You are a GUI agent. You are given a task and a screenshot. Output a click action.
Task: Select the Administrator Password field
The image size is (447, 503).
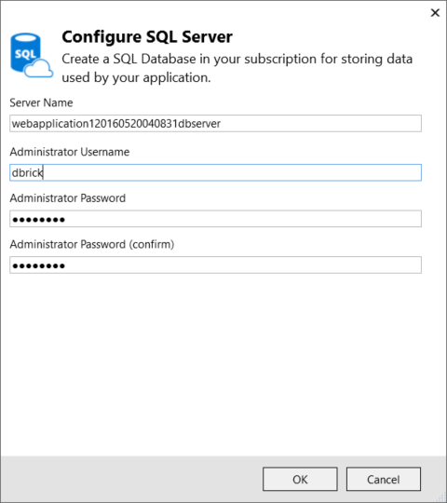[x=215, y=219]
